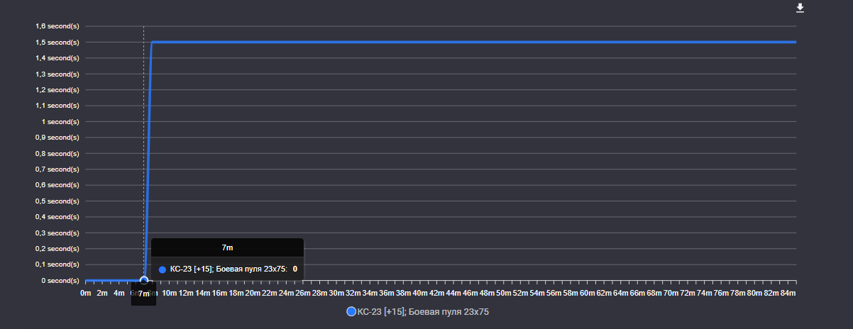Click the 1,6 second(s) y-axis label

coord(57,26)
